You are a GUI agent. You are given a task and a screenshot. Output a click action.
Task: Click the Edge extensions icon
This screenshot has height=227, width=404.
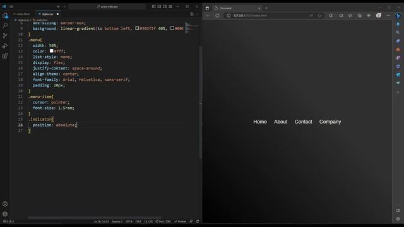pyautogui.click(x=331, y=16)
